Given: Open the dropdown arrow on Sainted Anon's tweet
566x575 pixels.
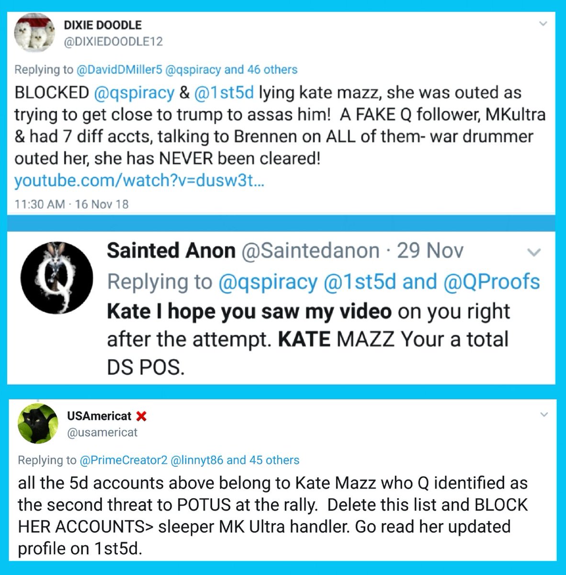Looking at the screenshot, I should pyautogui.click(x=534, y=252).
